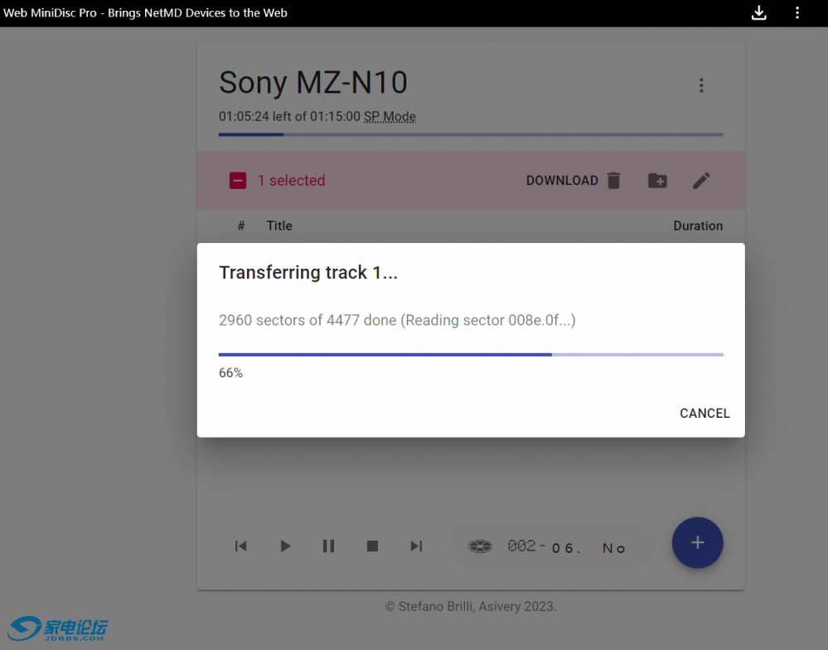Skip to next track
Screen dimensions: 828x650
click(416, 546)
